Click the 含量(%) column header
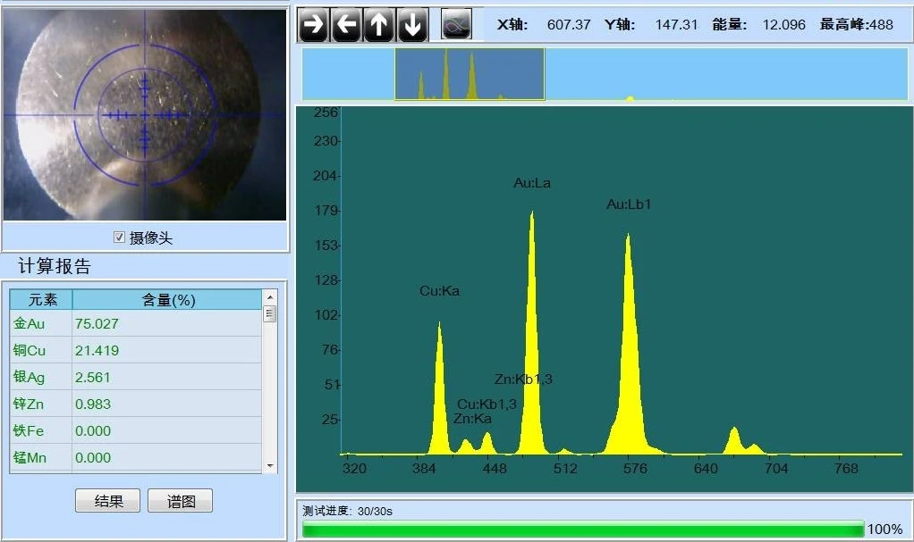 (x=168, y=300)
